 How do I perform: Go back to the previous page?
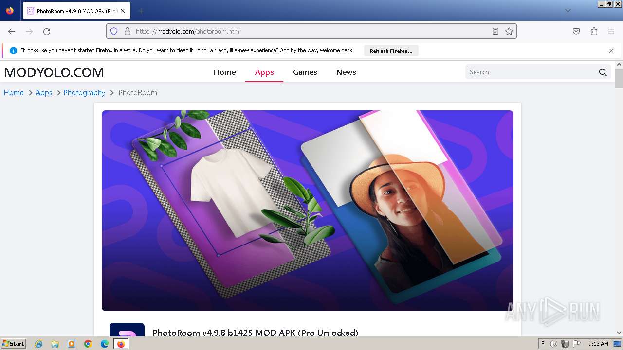12,31
